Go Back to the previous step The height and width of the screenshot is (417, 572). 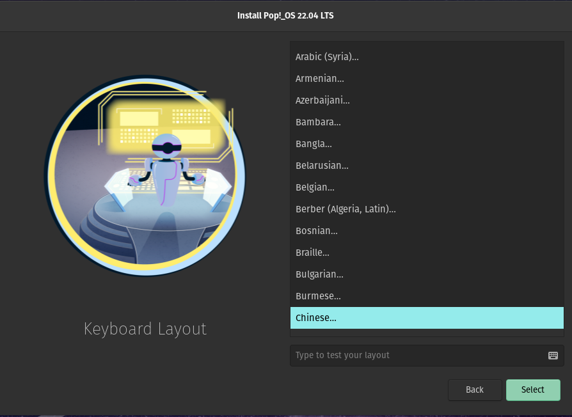[475, 389]
